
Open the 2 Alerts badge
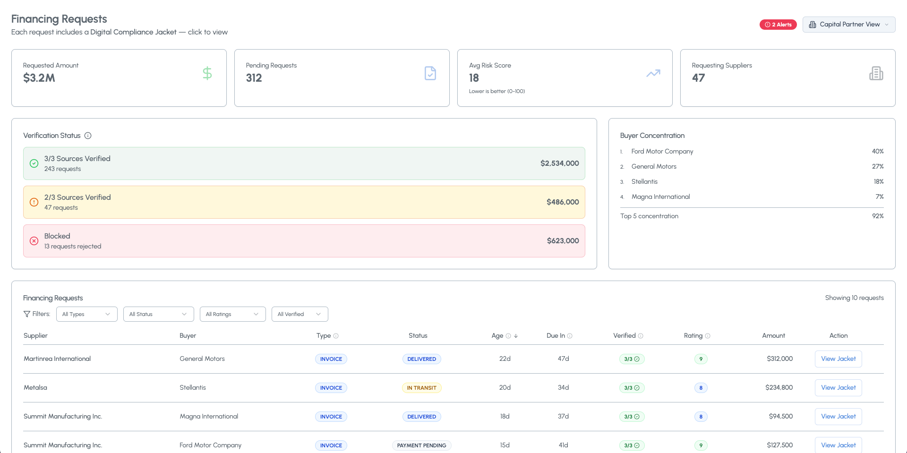pyautogui.click(x=778, y=25)
